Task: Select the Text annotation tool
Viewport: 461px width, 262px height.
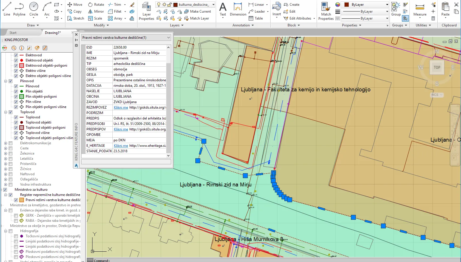Action: [223, 9]
